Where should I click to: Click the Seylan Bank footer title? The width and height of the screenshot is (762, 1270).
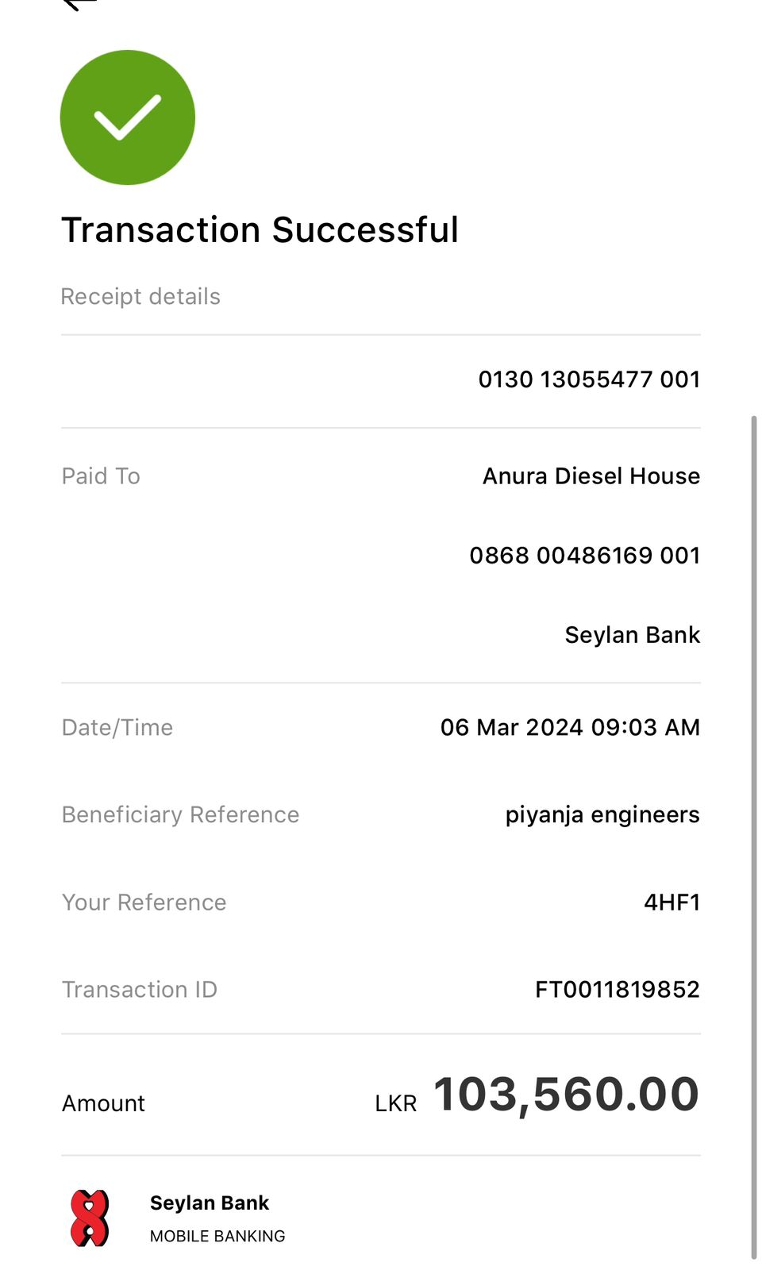pos(210,1203)
